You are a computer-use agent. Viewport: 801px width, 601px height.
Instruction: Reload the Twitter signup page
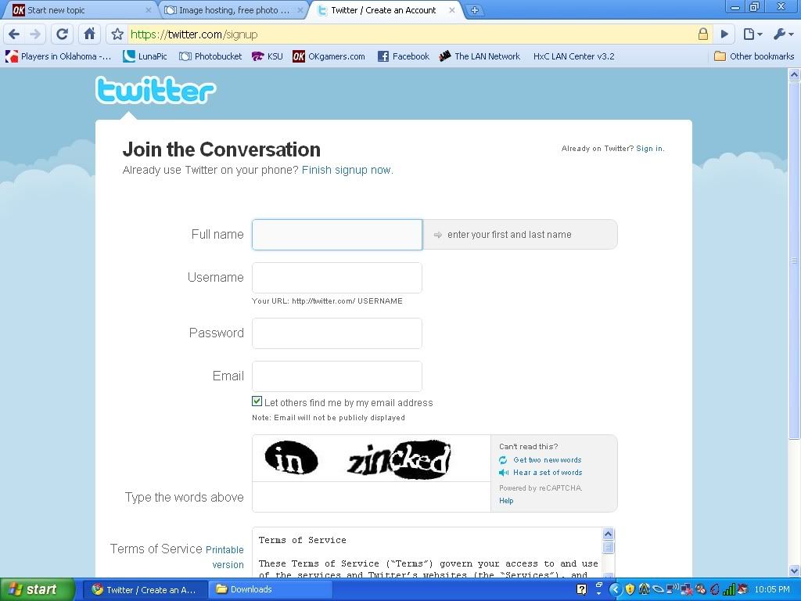pyautogui.click(x=63, y=34)
